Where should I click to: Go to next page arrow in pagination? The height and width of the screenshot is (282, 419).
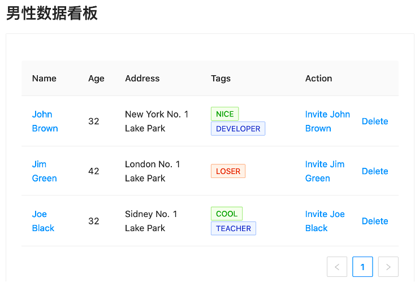(x=388, y=267)
